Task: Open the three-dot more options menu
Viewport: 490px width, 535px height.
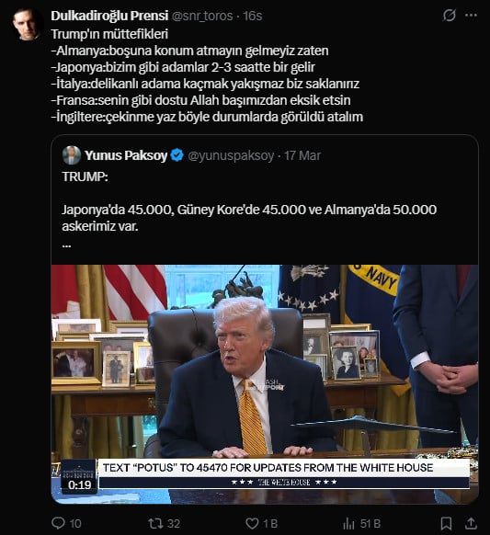Action: [x=471, y=16]
